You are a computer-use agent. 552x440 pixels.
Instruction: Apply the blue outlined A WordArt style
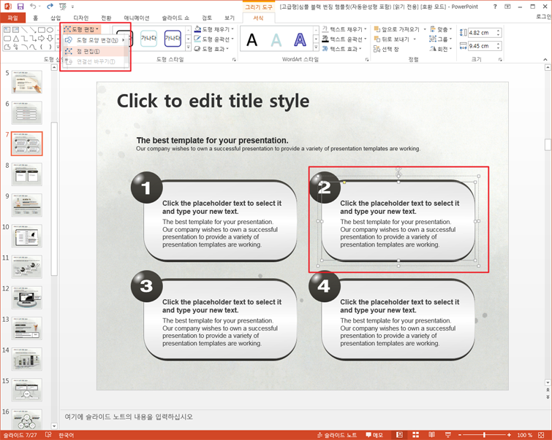tap(300, 39)
